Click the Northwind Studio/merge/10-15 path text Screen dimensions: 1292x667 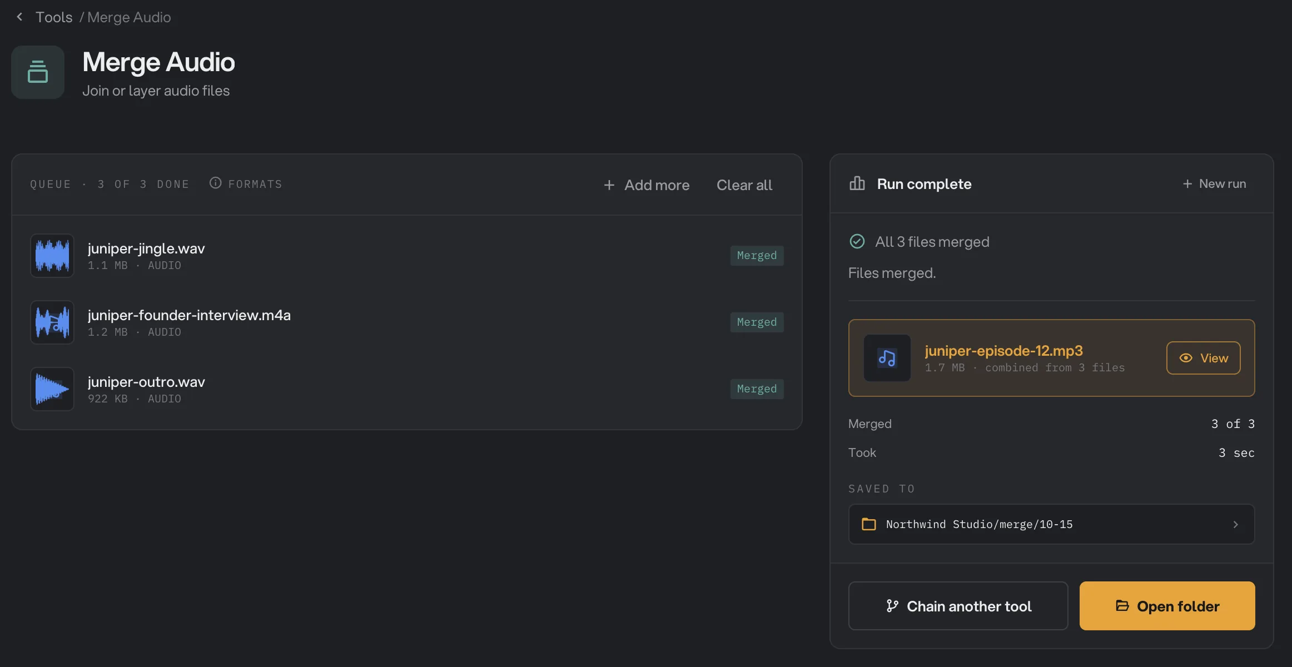pyautogui.click(x=979, y=524)
